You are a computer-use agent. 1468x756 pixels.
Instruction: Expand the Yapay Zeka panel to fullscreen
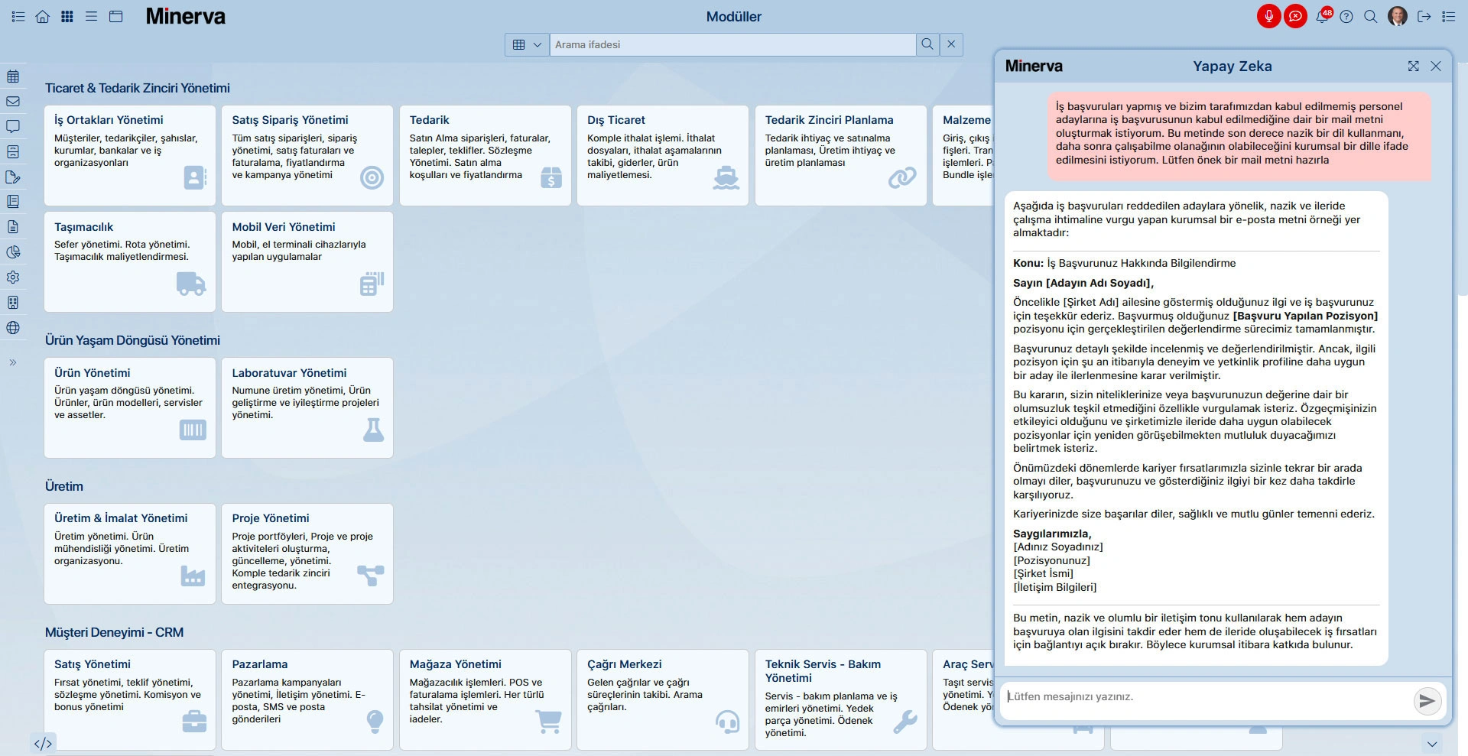[1413, 67]
